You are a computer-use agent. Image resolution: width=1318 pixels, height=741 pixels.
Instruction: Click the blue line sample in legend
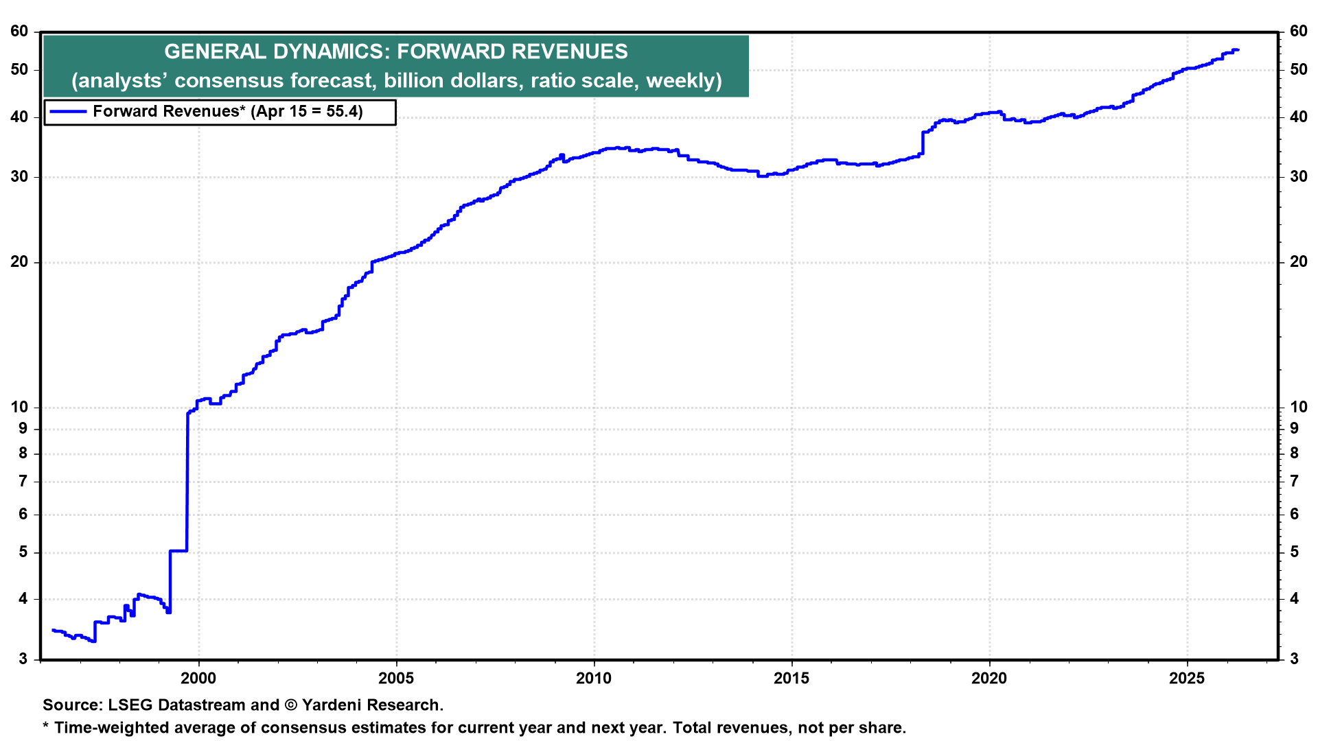pyautogui.click(x=69, y=112)
